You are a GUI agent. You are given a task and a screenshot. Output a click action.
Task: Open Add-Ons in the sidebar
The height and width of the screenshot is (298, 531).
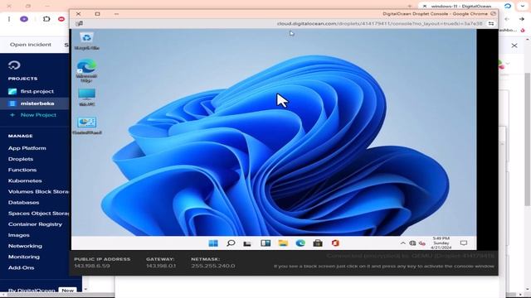(21, 267)
